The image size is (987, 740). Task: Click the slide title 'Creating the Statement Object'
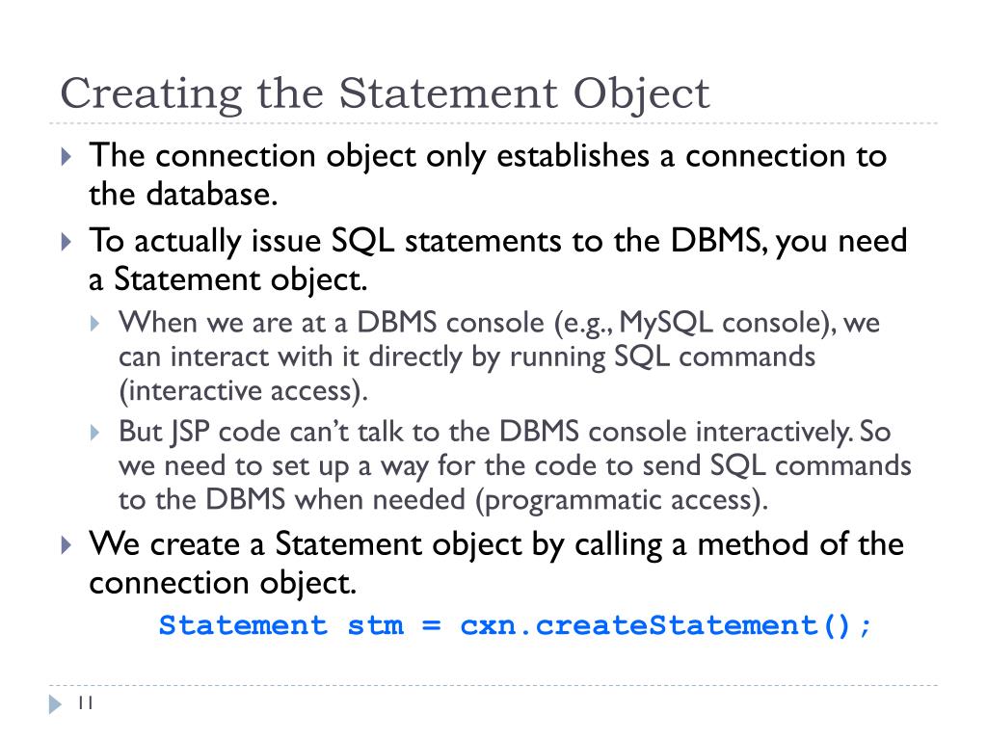[x=385, y=94]
